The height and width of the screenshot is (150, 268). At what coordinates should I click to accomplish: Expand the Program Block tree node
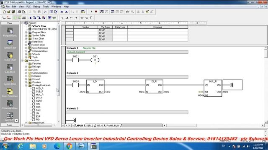26,32
